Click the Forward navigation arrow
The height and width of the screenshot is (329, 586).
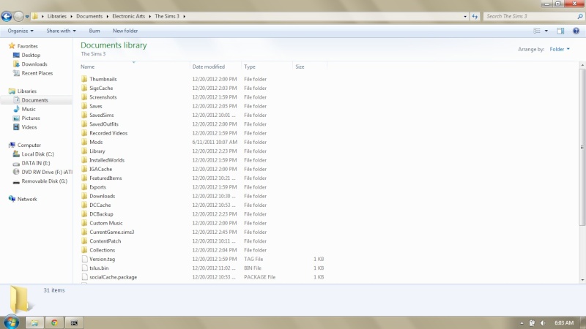click(x=18, y=16)
